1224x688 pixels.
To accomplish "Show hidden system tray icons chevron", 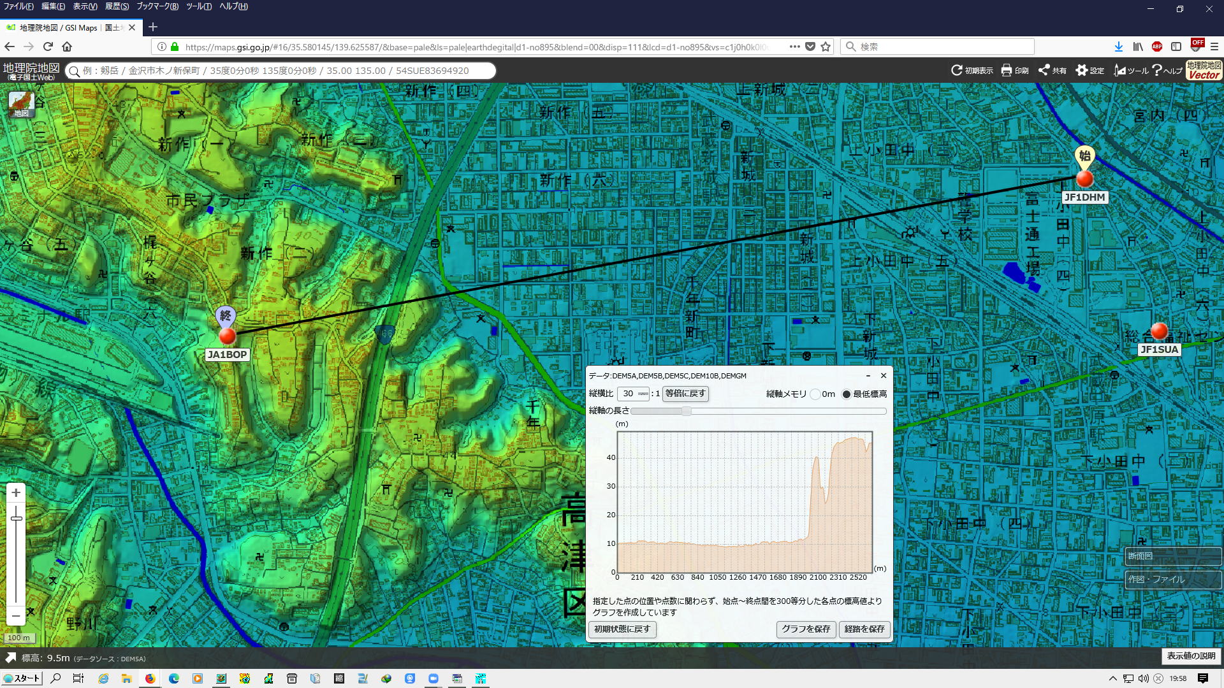I will 1113,678.
